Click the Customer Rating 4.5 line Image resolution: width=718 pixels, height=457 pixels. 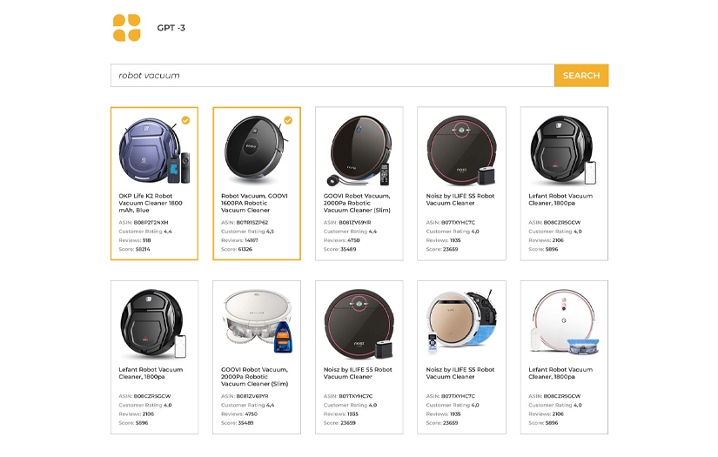(x=248, y=232)
